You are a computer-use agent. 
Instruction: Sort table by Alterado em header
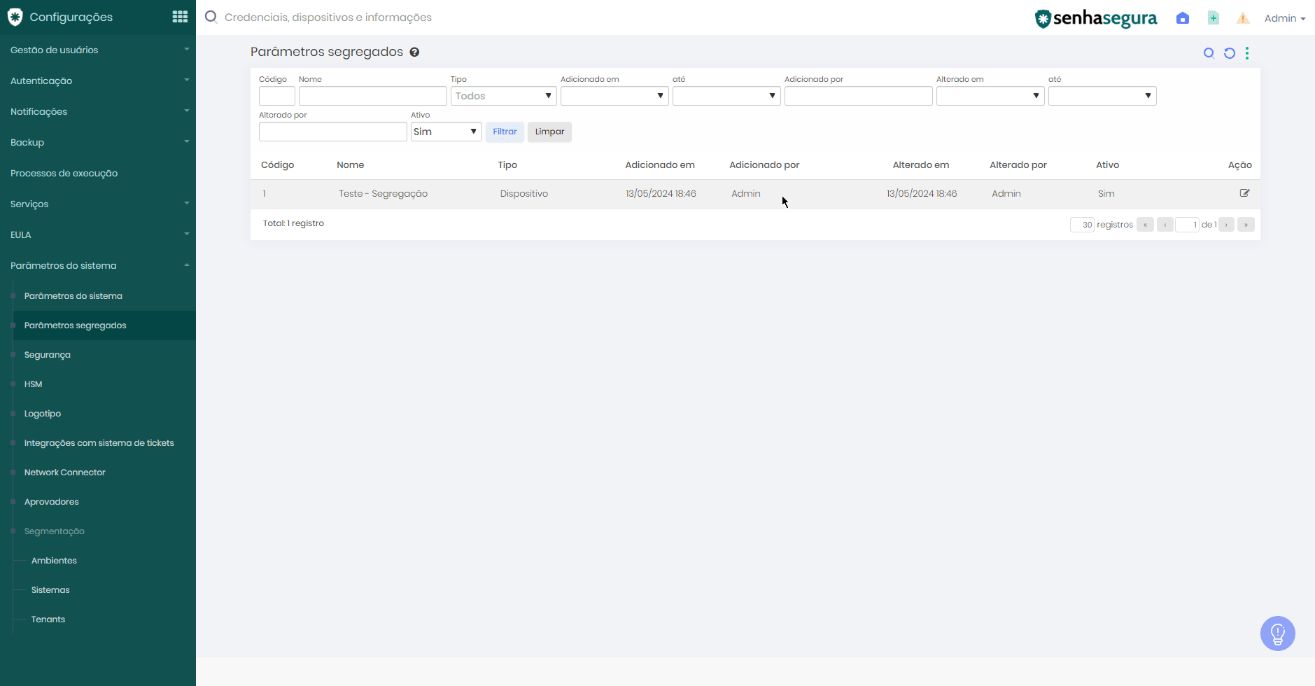[921, 165]
